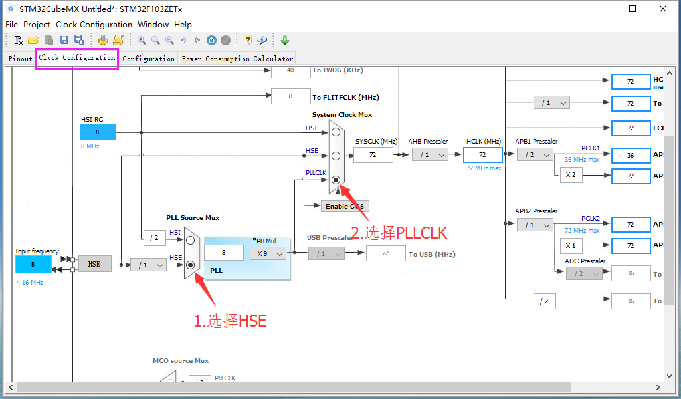681x399 pixels.
Task: Click the blue Undo arrow icon
Action: click(183, 41)
